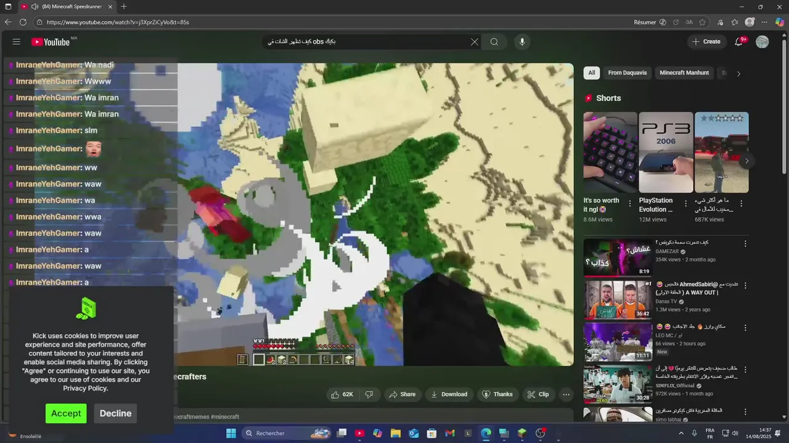Download the video
Screen dimensions: 789x443
pyautogui.click(x=449, y=394)
